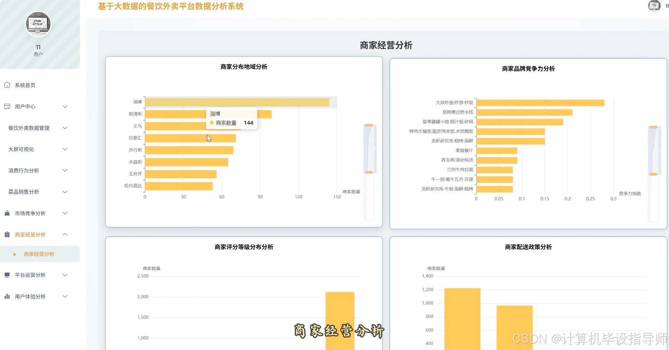Expand the 大屏可视化 chevron

(x=65, y=149)
